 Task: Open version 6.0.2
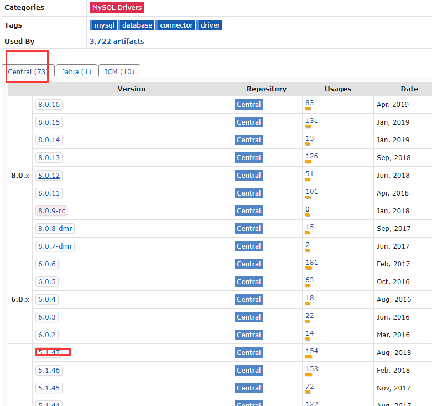pyautogui.click(x=47, y=335)
